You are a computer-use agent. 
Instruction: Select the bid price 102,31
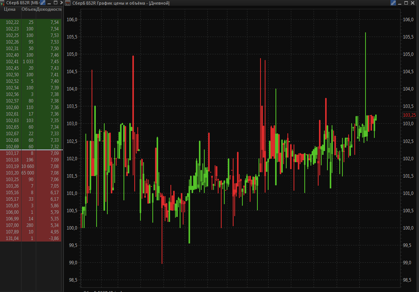pos(12,49)
